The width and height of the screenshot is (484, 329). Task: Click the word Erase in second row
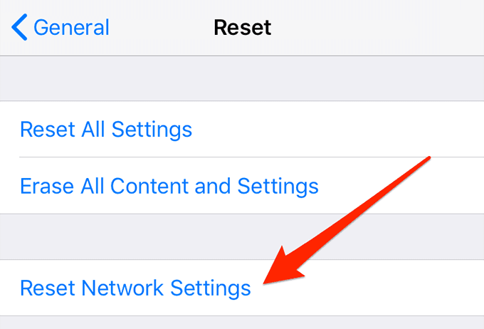click(47, 186)
